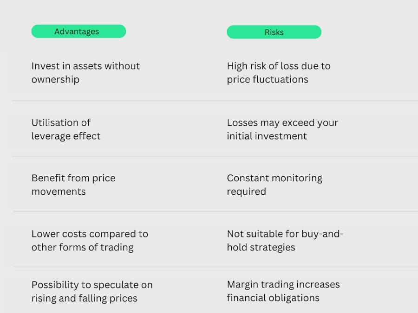418x313 pixels.
Task: Click 'Losses may exceed your initial investment'
Action: [282, 129]
